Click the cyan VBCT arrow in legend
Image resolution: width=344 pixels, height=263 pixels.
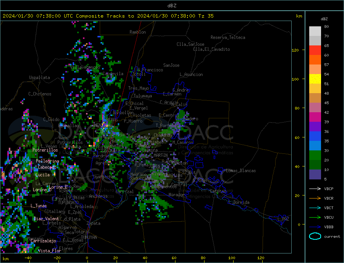pos(315,208)
